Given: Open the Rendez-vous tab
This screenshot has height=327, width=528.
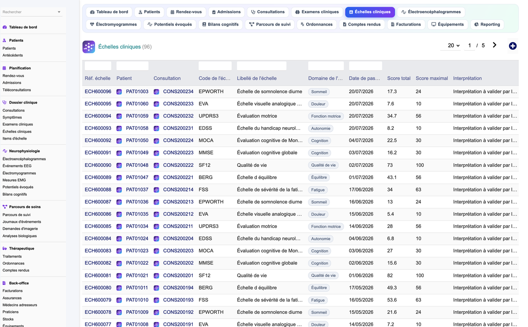Looking at the screenshot, I should click(x=186, y=12).
